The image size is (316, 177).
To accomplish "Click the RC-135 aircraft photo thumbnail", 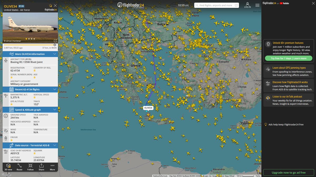I will (30, 28).
